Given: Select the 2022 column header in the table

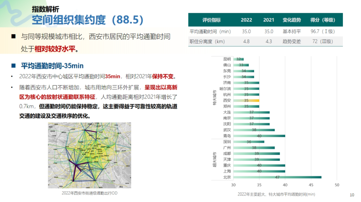Looking at the screenshot, I should click(x=246, y=20).
